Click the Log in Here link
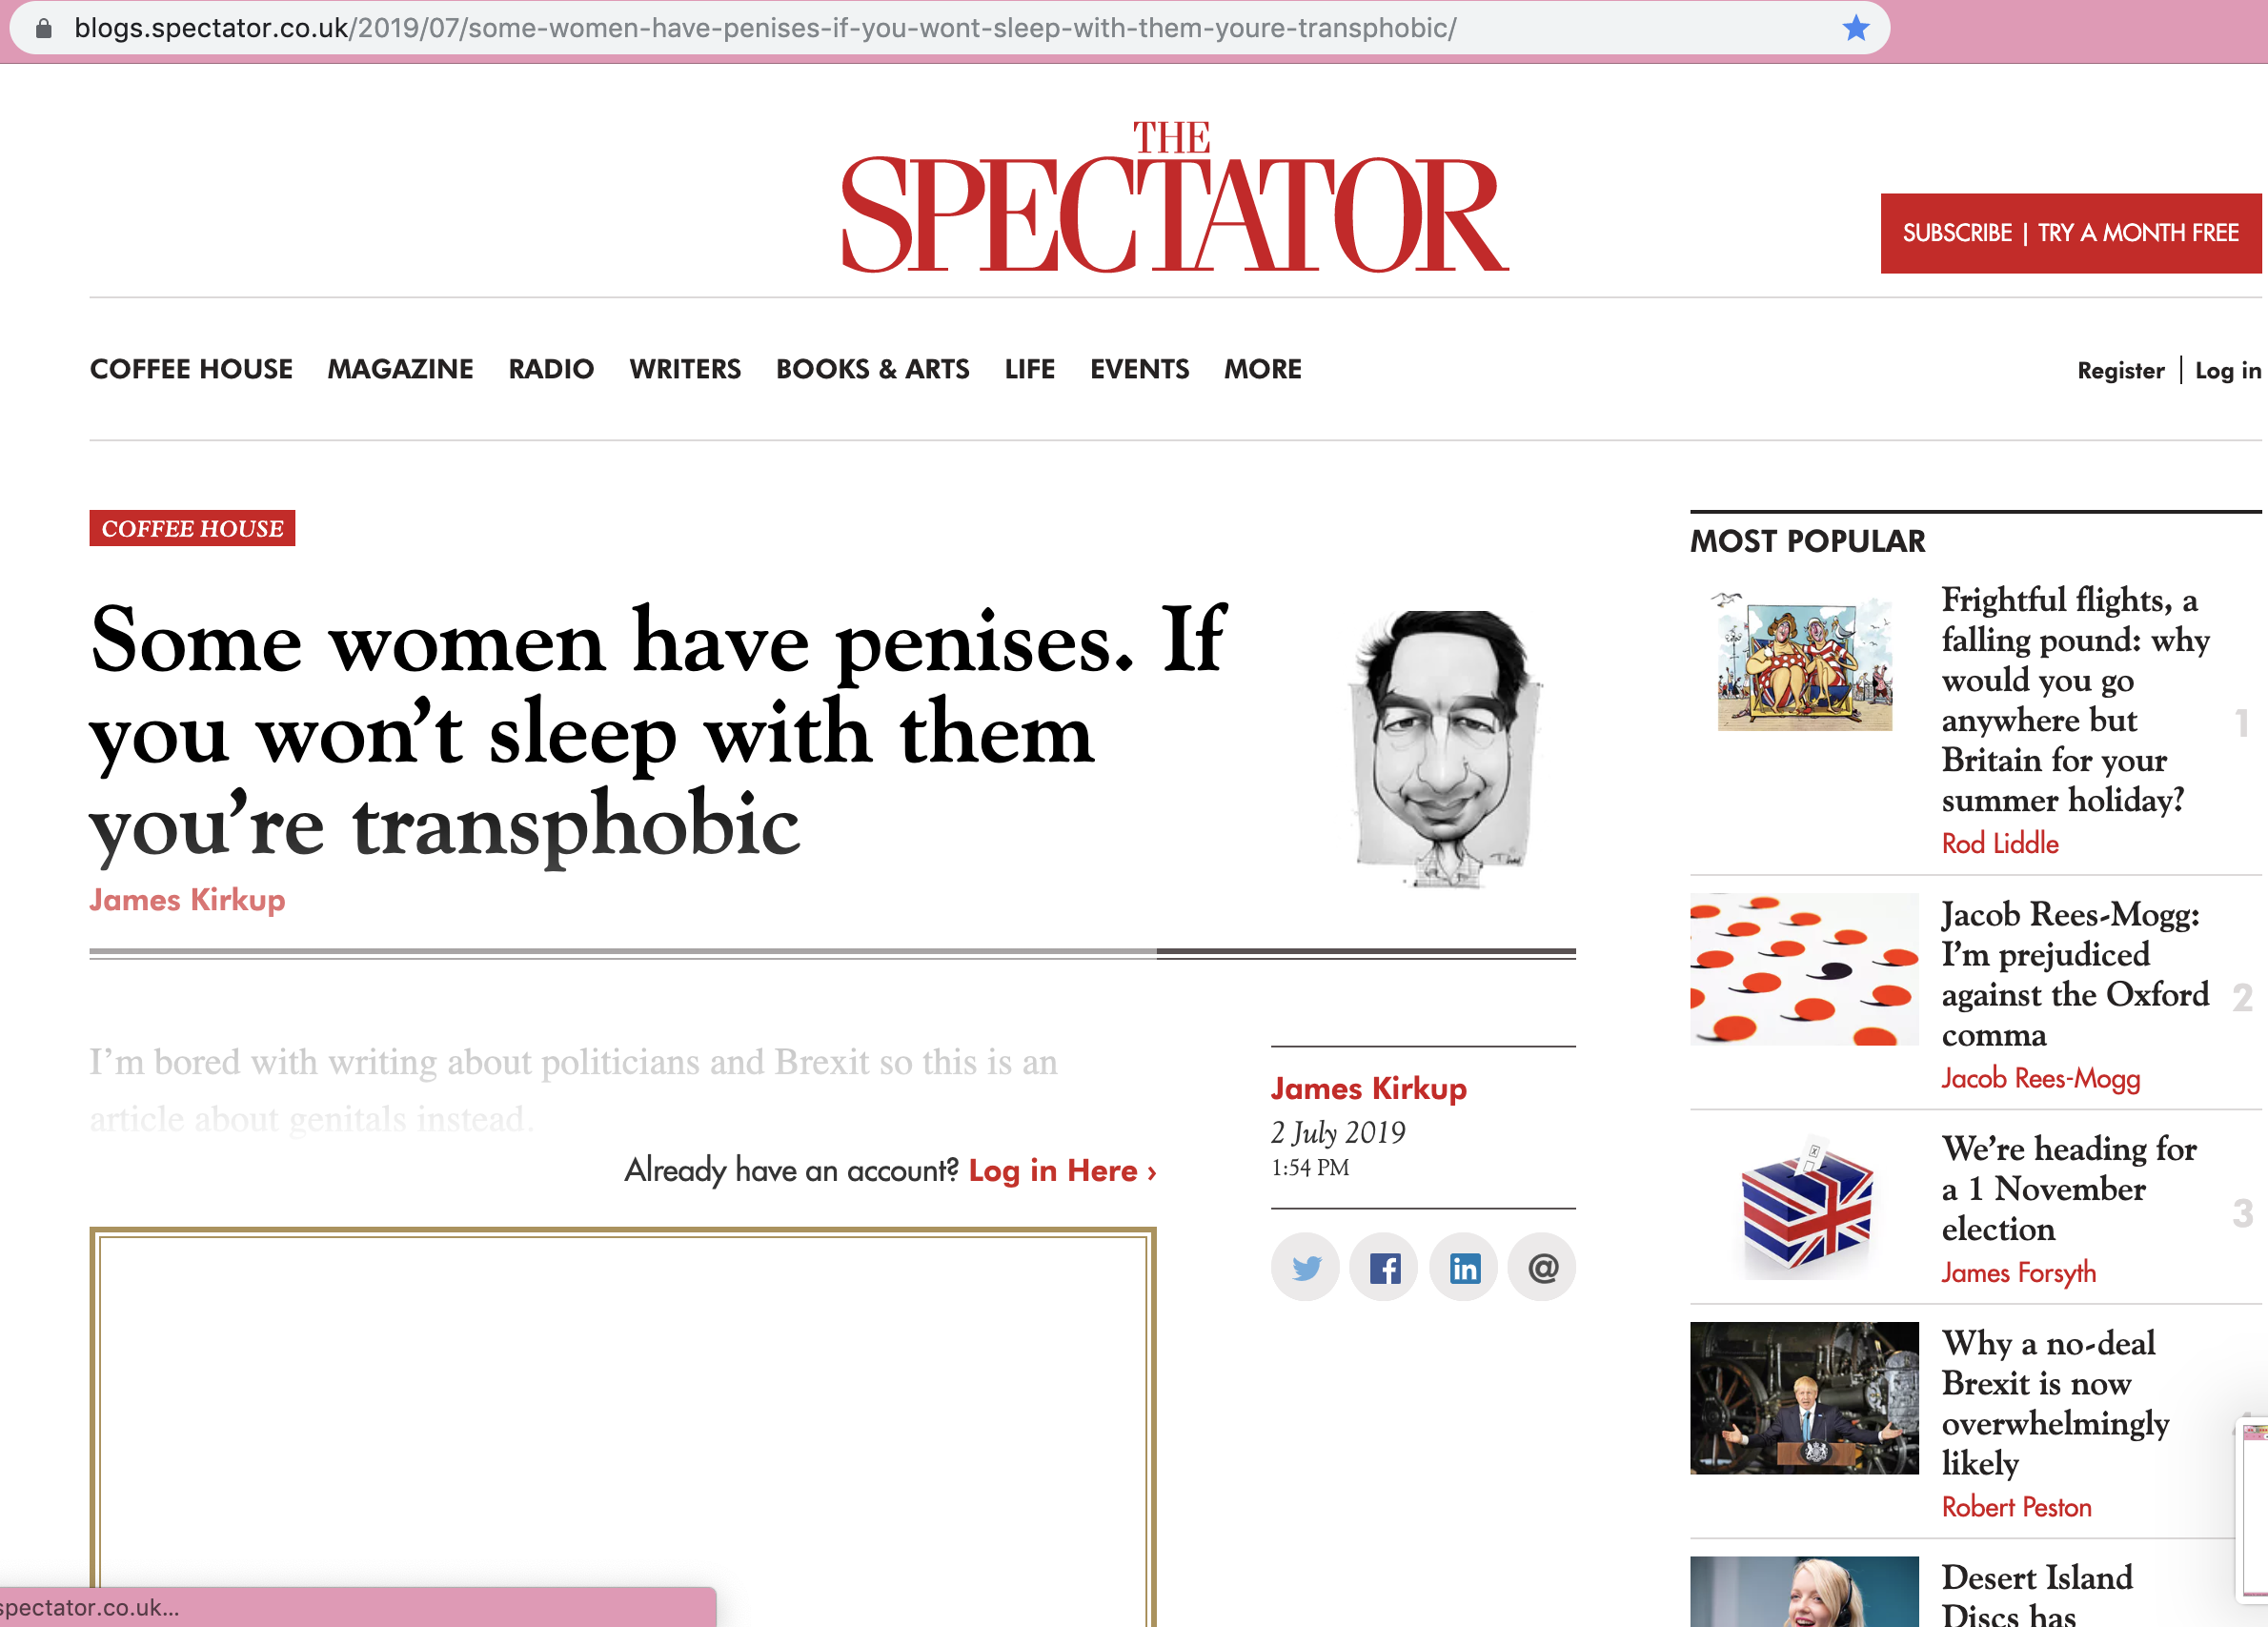 click(x=1062, y=1170)
